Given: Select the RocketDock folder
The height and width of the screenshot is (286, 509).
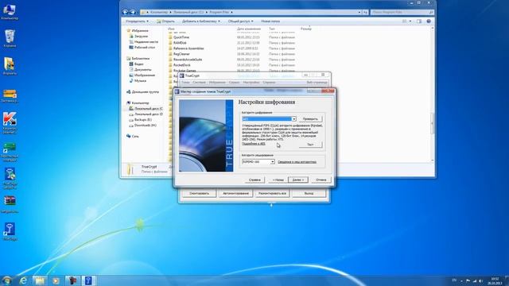Looking at the screenshot, I should 182,65.
